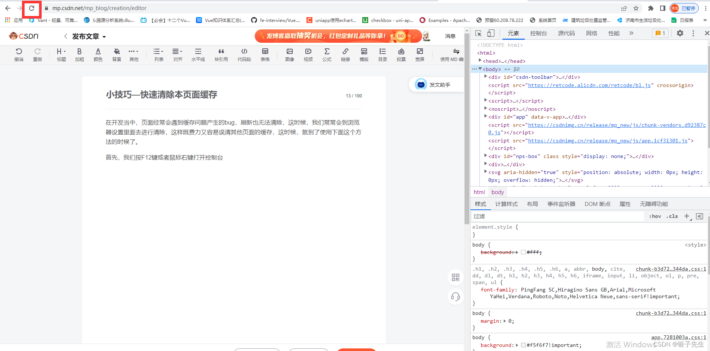Open the list (列表) dropdown

[x=159, y=55]
